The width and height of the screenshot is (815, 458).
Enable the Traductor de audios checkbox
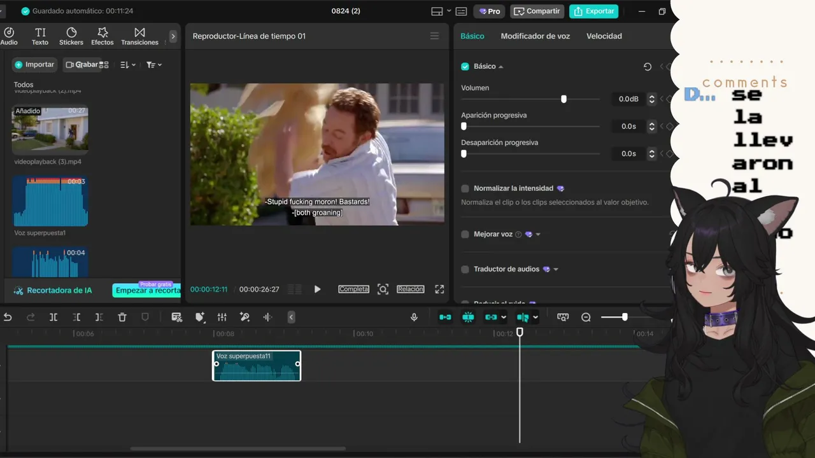point(465,269)
